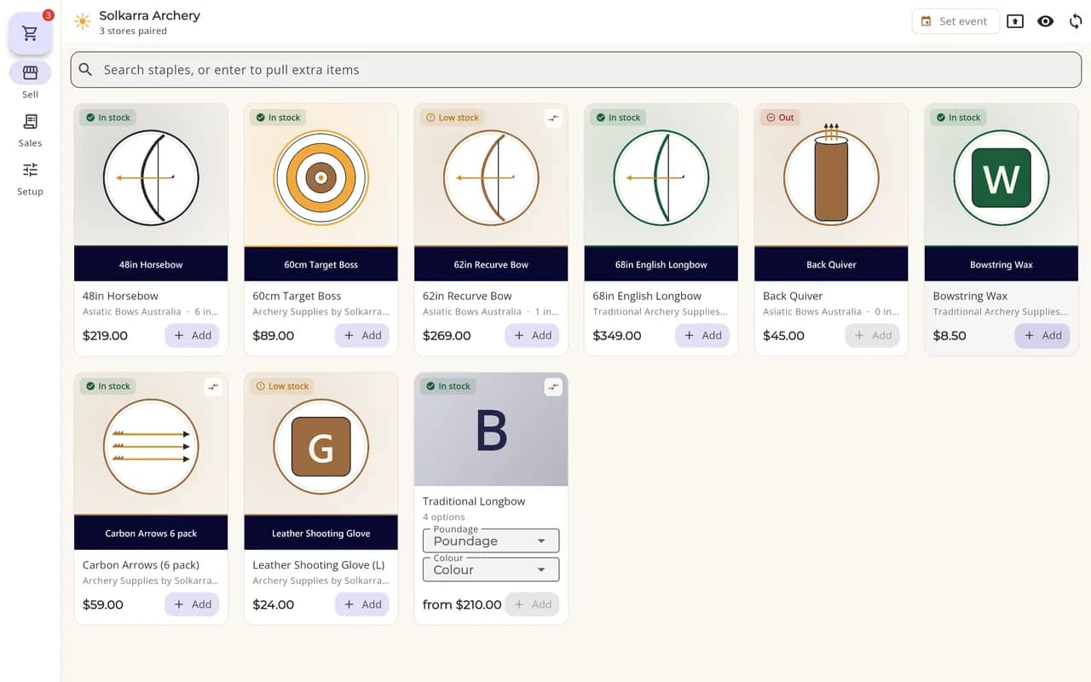Click the variant icon on Carbon Arrows card

(213, 387)
